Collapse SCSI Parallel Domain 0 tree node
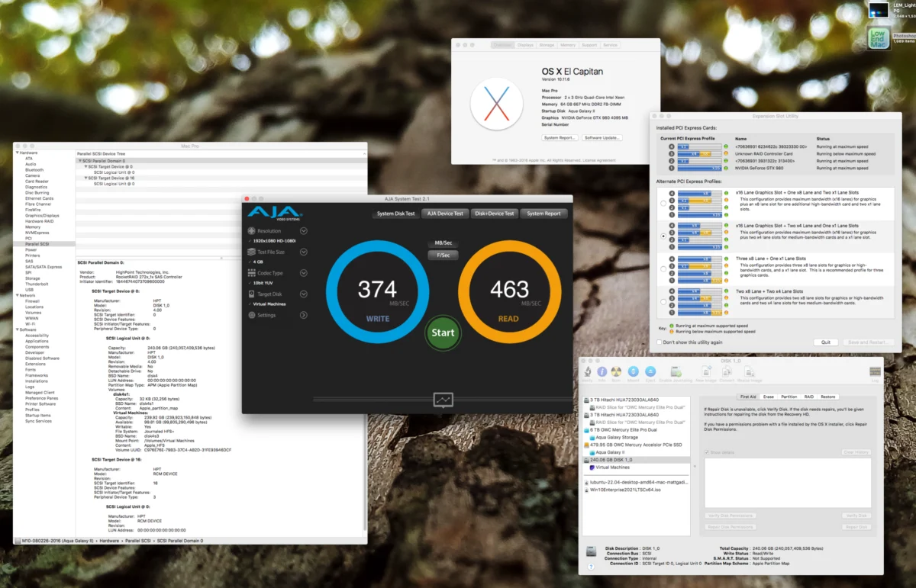 [79, 161]
